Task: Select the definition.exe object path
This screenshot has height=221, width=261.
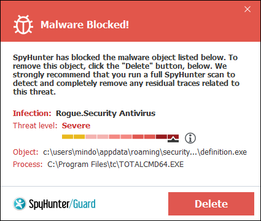Action: click(x=145, y=152)
